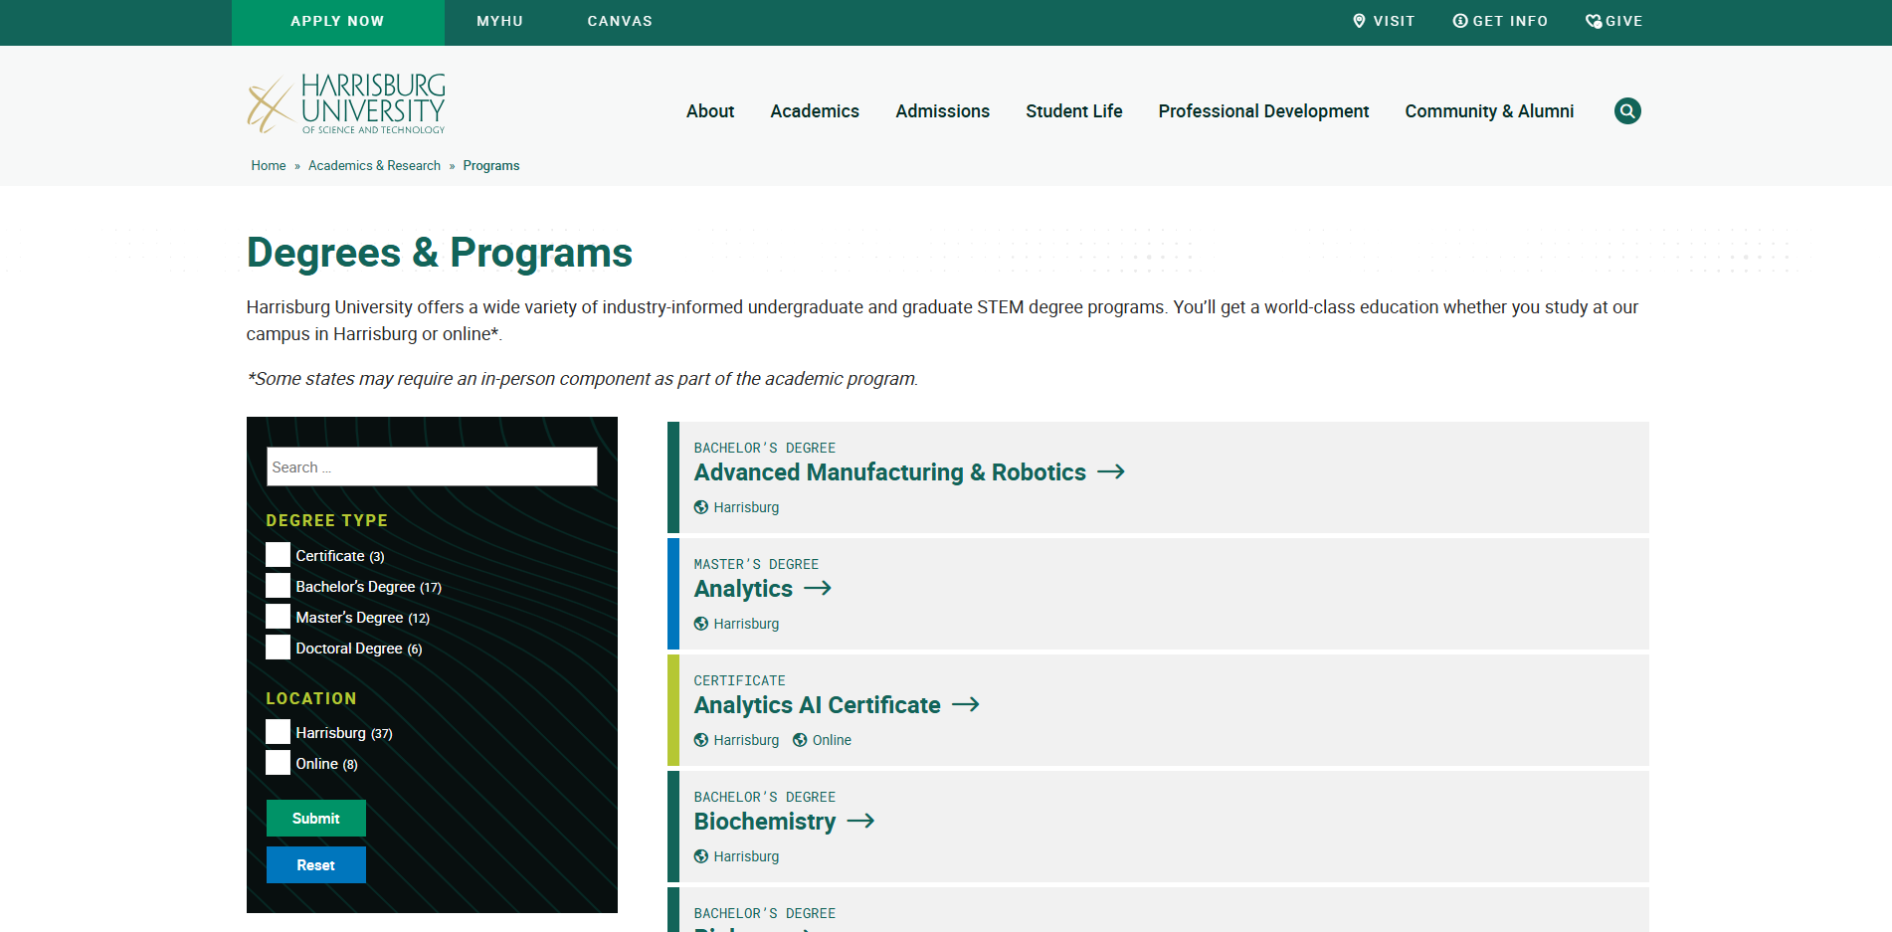Viewport: 1892px width, 932px height.
Task: Click the Programs breadcrumb
Action: tap(491, 166)
